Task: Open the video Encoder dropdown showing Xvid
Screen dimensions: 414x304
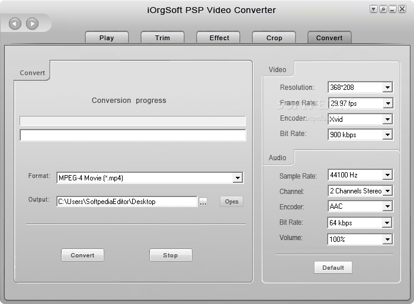Action: 387,119
